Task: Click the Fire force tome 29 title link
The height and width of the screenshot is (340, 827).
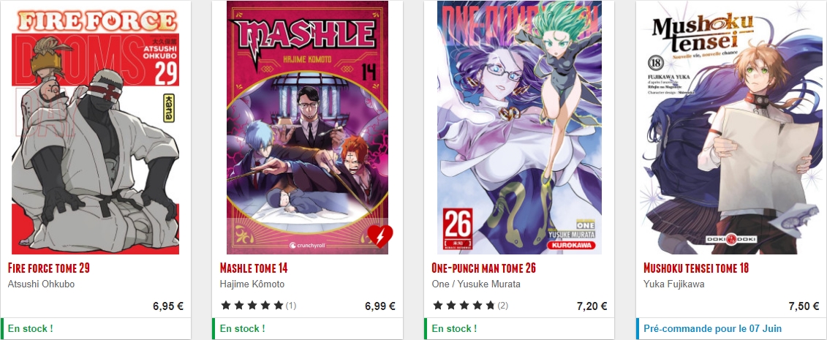Action: (x=48, y=268)
